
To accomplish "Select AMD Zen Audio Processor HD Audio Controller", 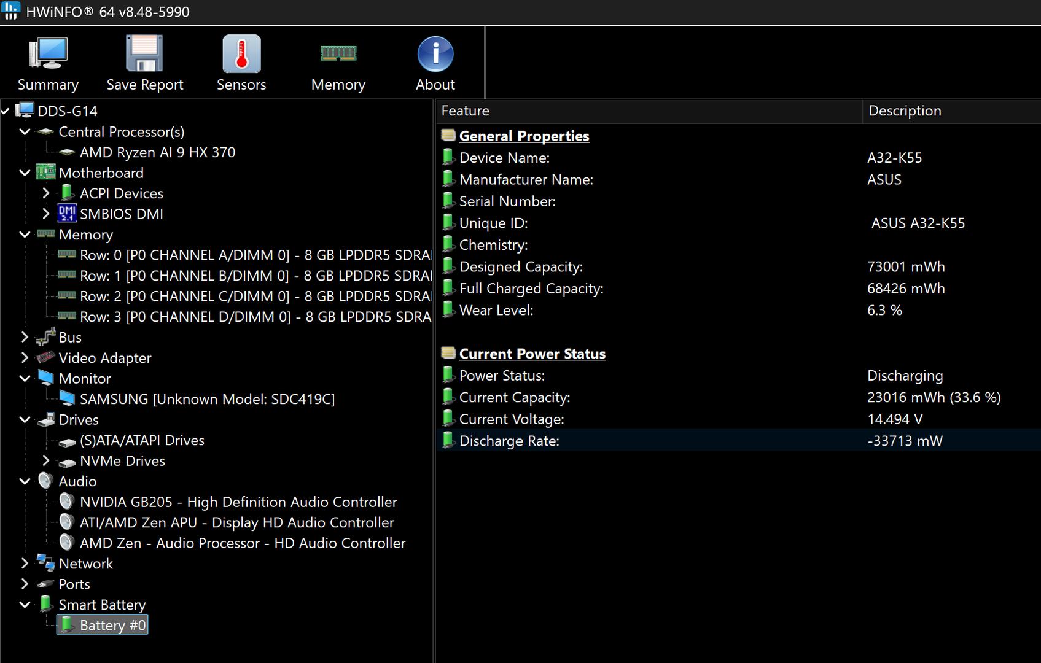I will [x=243, y=543].
